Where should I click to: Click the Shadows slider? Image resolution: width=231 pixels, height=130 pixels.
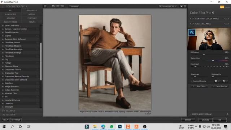point(199,77)
